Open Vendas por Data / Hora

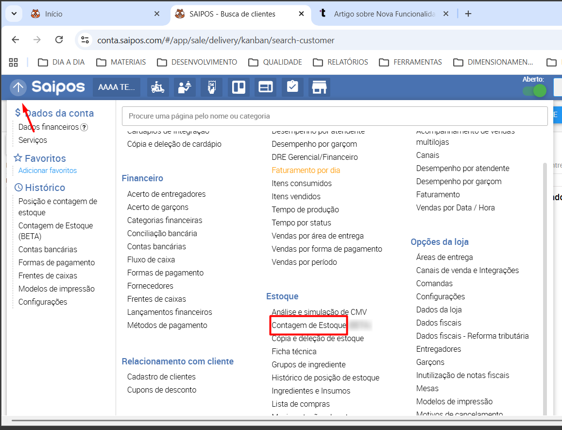click(x=455, y=208)
